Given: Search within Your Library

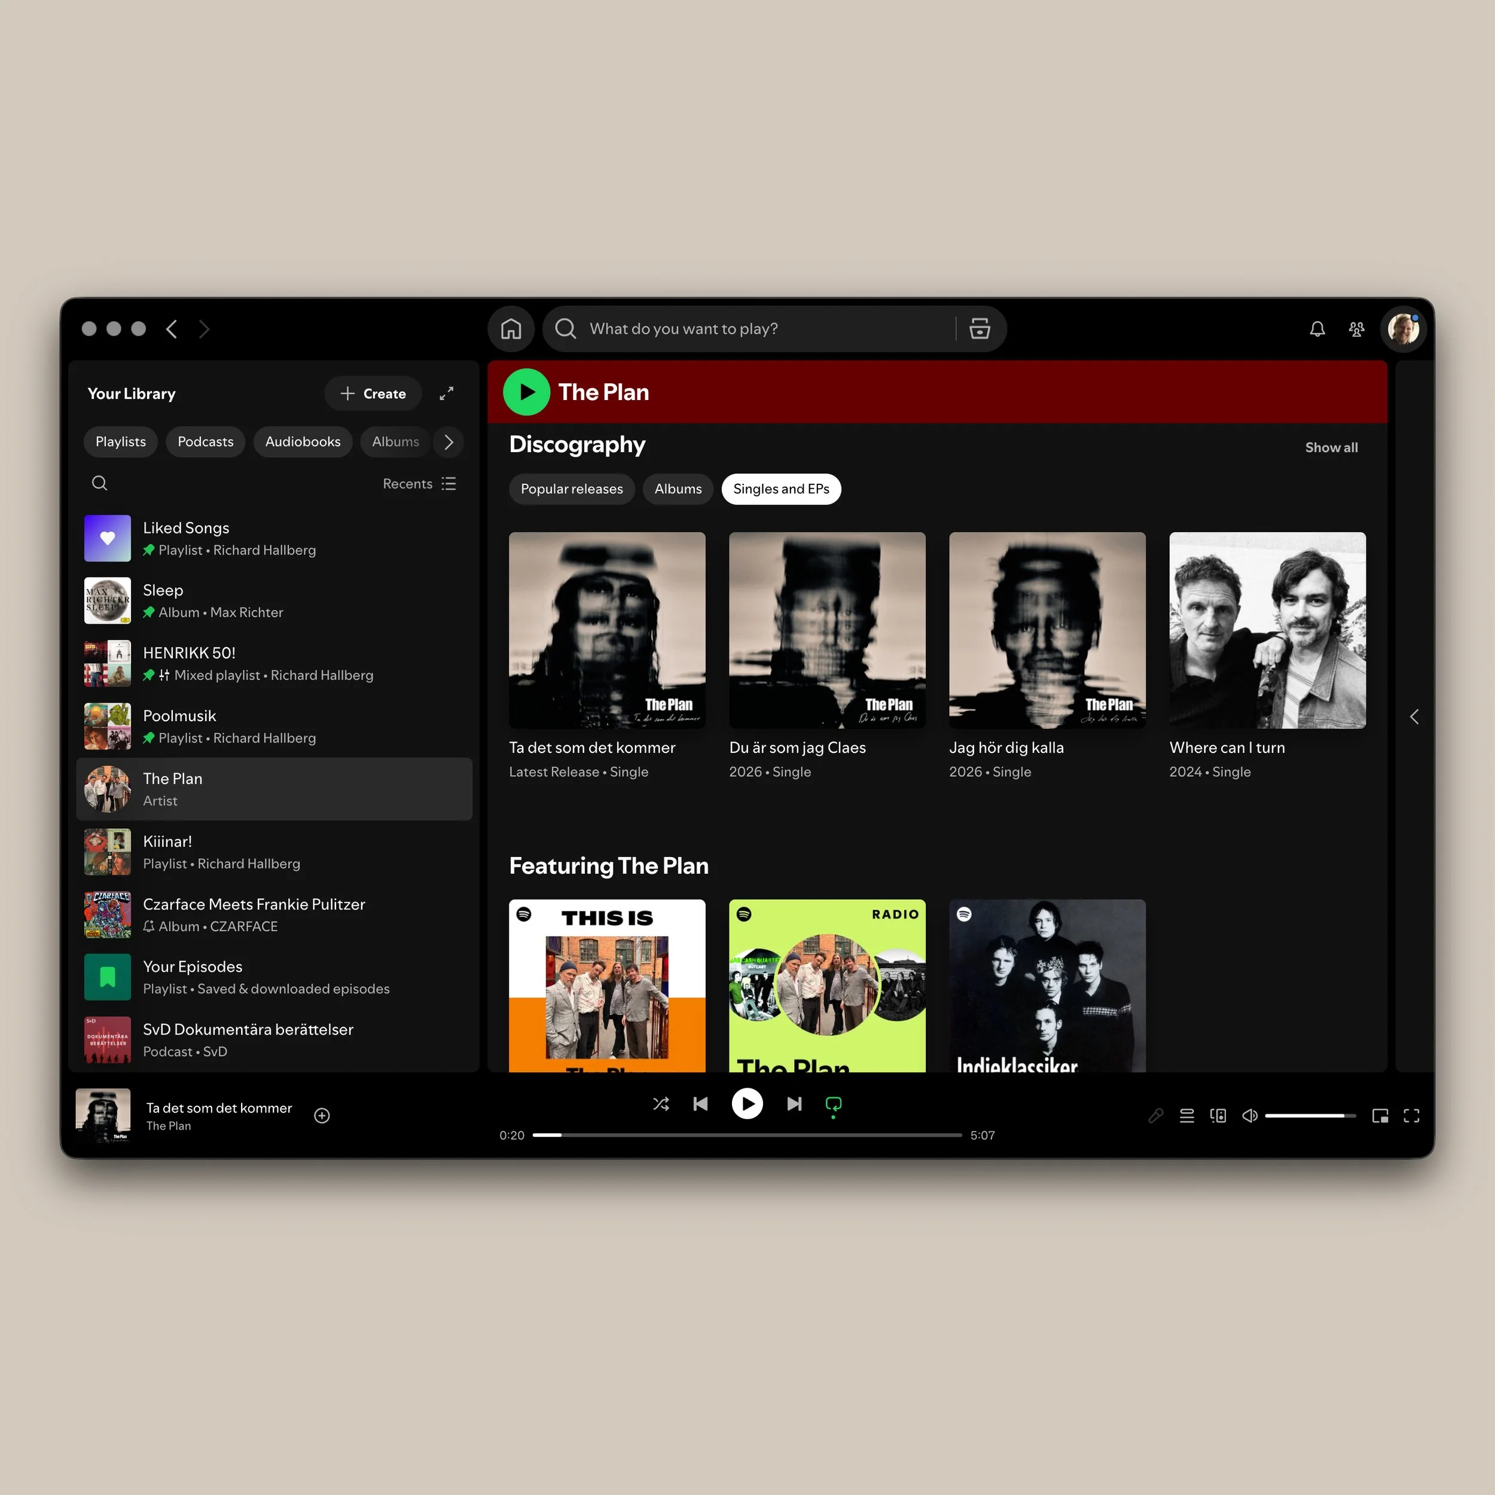Looking at the screenshot, I should pyautogui.click(x=100, y=484).
